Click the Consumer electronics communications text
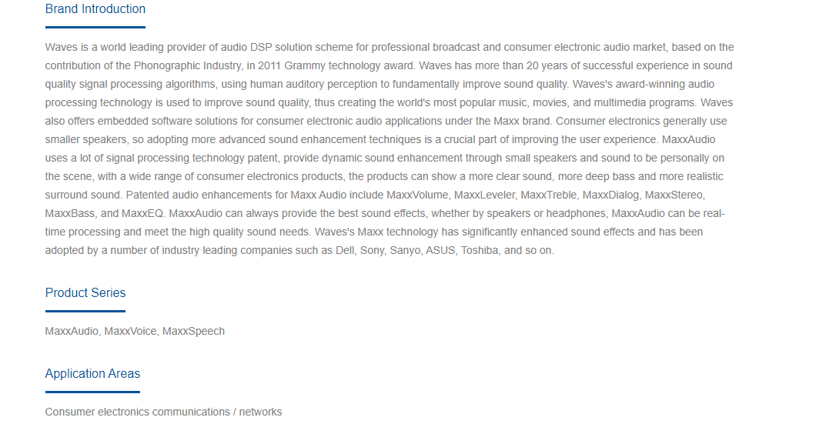This screenshot has height=444, width=826. point(138,412)
